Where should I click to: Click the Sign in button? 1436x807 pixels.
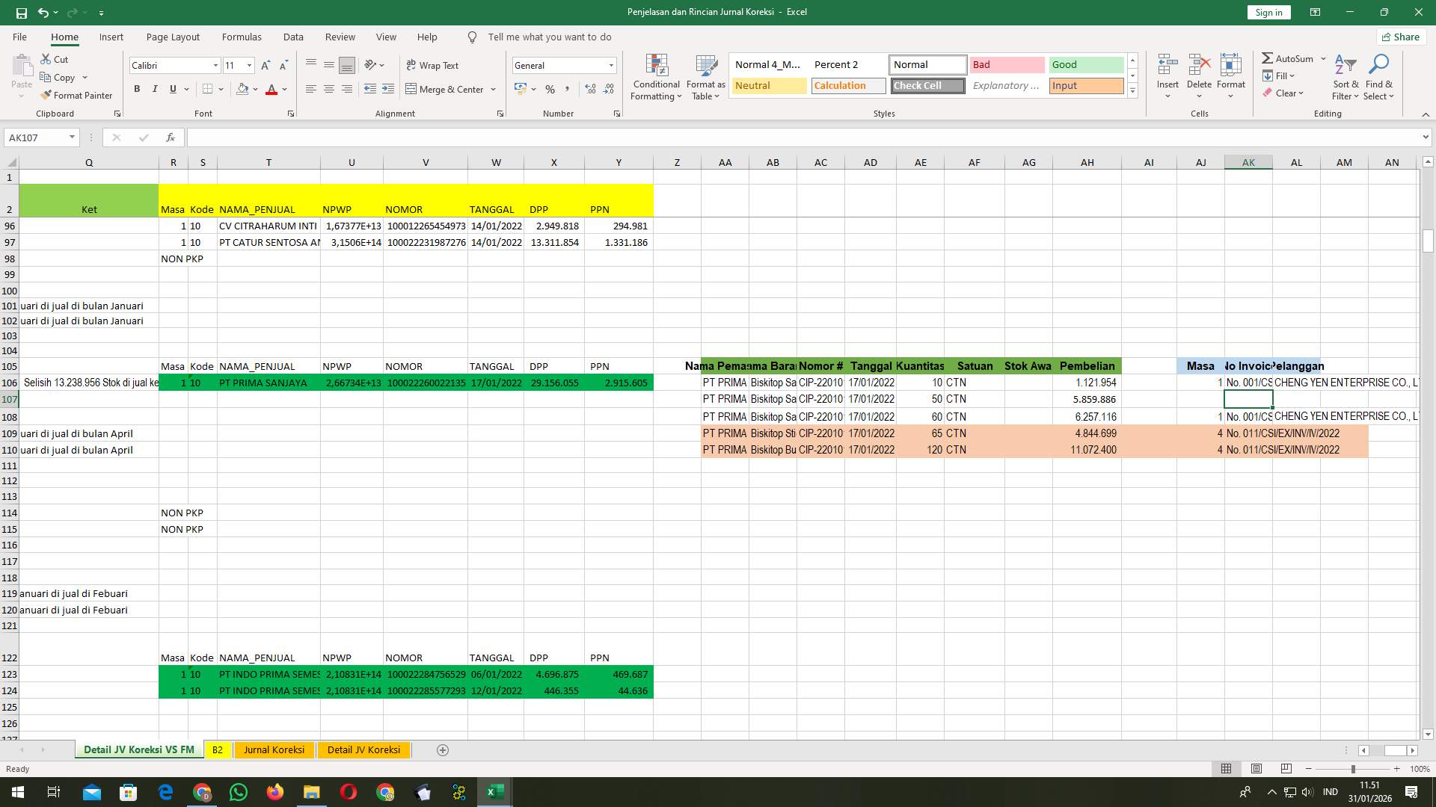tap(1268, 12)
